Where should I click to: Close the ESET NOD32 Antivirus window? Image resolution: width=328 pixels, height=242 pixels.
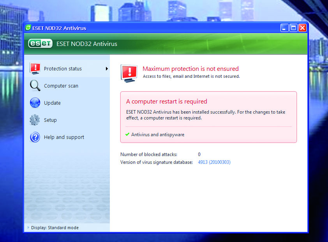pos(302,28)
